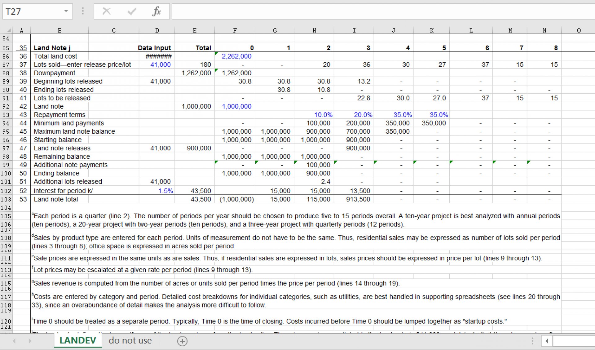Image resolution: width=595 pixels, height=350 pixels.
Task: Select Downpayment total 1,262,000 in column E
Action: point(194,73)
